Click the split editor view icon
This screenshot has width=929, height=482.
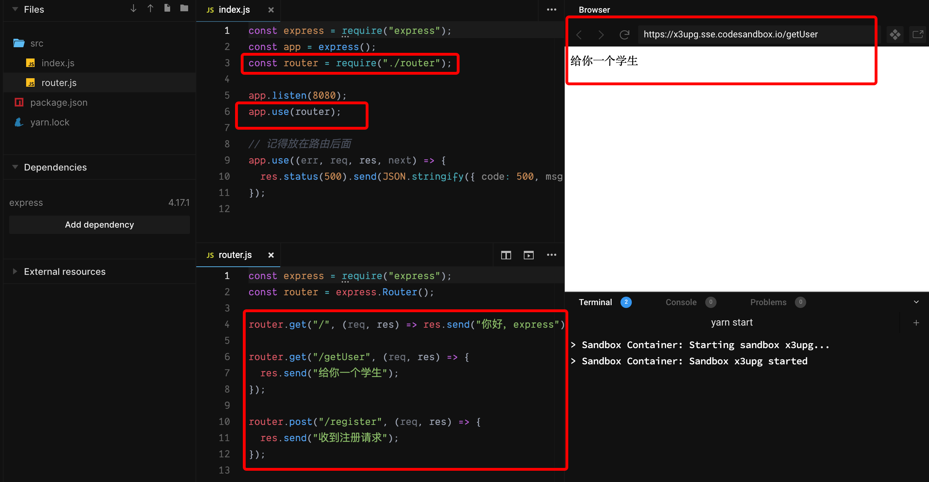tap(506, 254)
